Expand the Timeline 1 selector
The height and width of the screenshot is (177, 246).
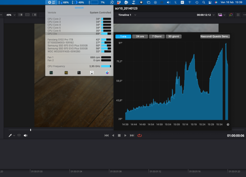[x=127, y=15]
